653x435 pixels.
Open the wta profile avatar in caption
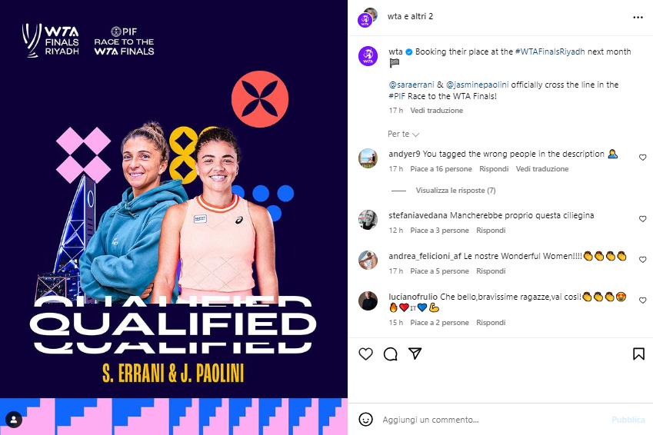[368, 56]
